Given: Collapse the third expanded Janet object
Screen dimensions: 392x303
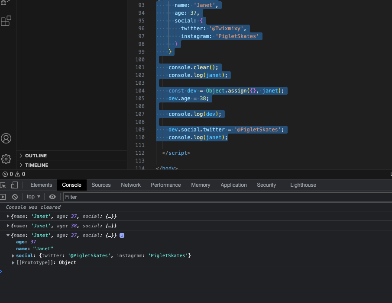Looking at the screenshot, I should click(8, 236).
